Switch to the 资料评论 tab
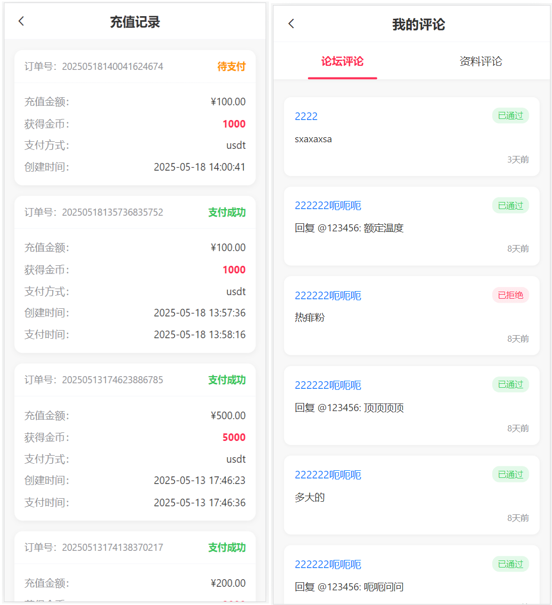 (480, 61)
